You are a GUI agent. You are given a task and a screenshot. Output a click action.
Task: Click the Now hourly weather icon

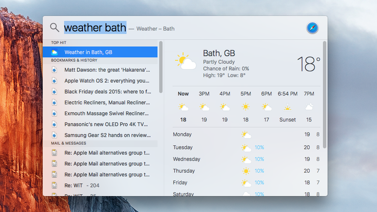point(183,107)
